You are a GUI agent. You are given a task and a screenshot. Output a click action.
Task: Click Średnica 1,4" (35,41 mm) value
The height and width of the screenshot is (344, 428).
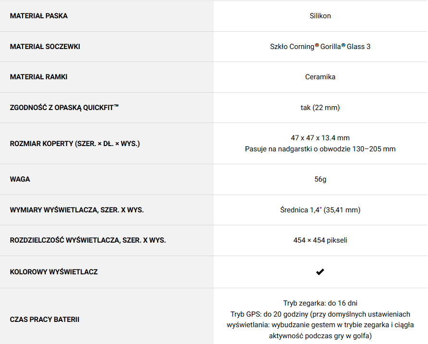[320, 210]
